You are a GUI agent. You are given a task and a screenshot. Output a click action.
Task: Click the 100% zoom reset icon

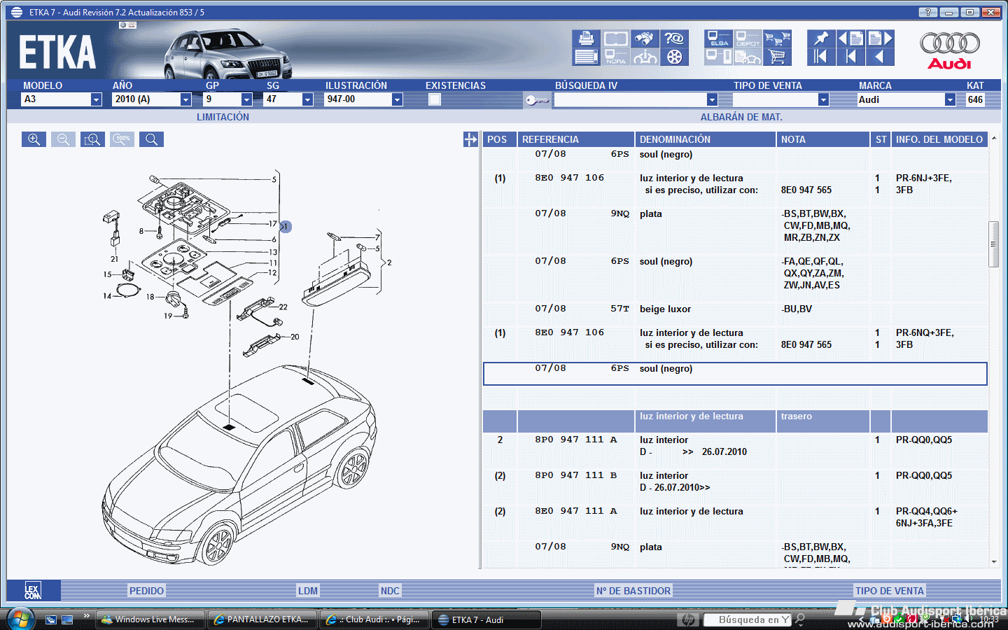click(x=122, y=139)
